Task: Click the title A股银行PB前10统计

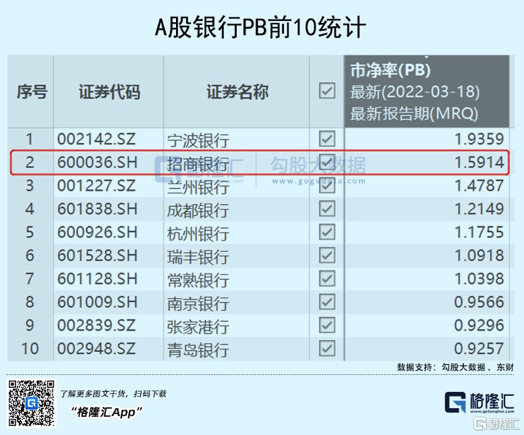Action: coord(260,28)
